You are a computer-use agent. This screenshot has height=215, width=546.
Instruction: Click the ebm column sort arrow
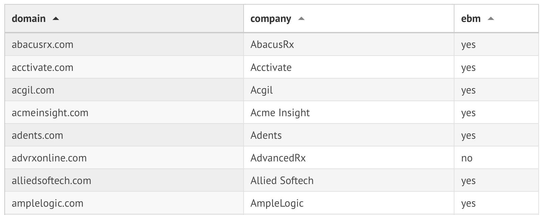point(491,19)
